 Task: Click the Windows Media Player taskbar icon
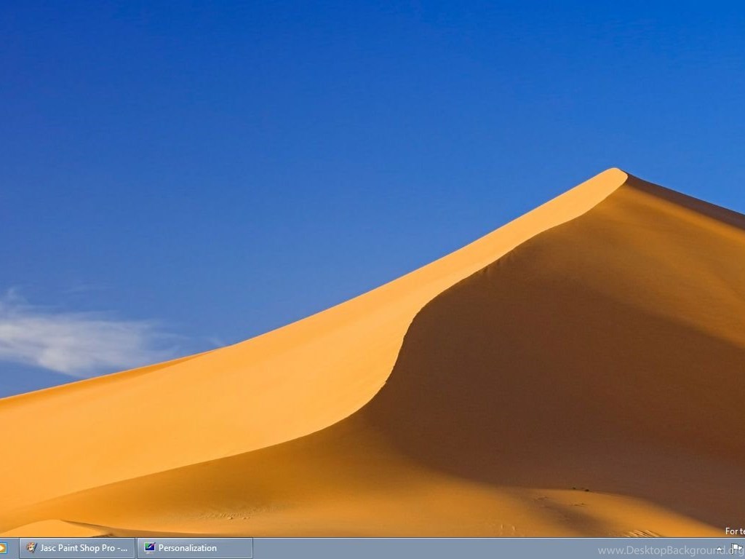tap(4, 548)
